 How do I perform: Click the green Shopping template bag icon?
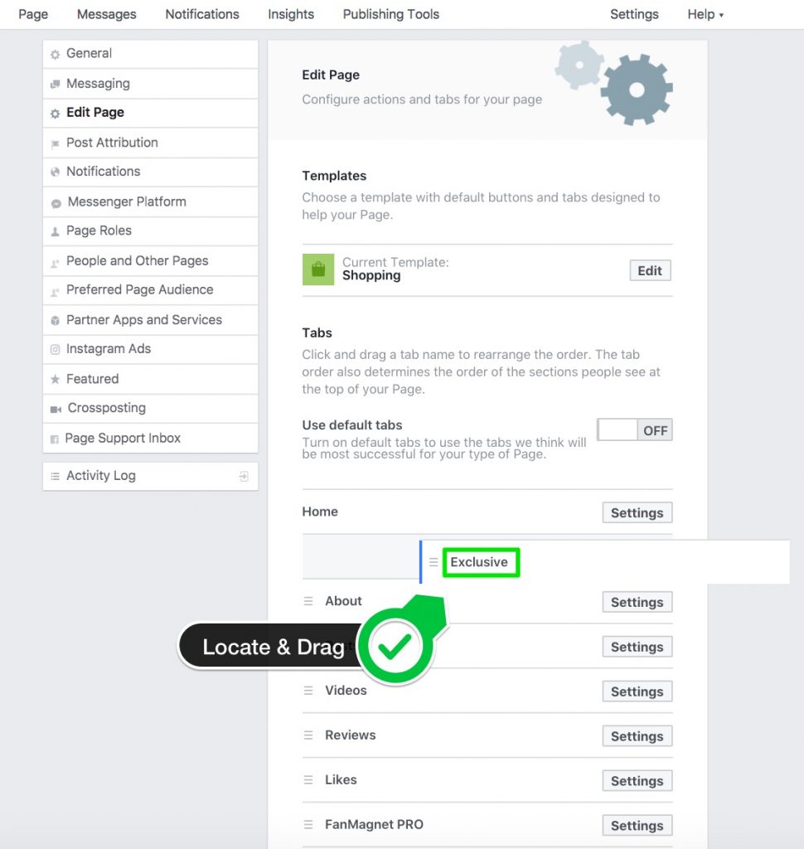pyautogui.click(x=317, y=269)
